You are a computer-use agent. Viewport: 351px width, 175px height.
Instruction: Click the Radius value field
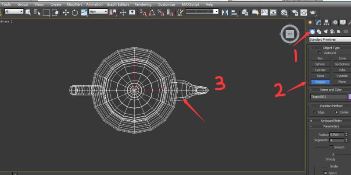[337, 135]
